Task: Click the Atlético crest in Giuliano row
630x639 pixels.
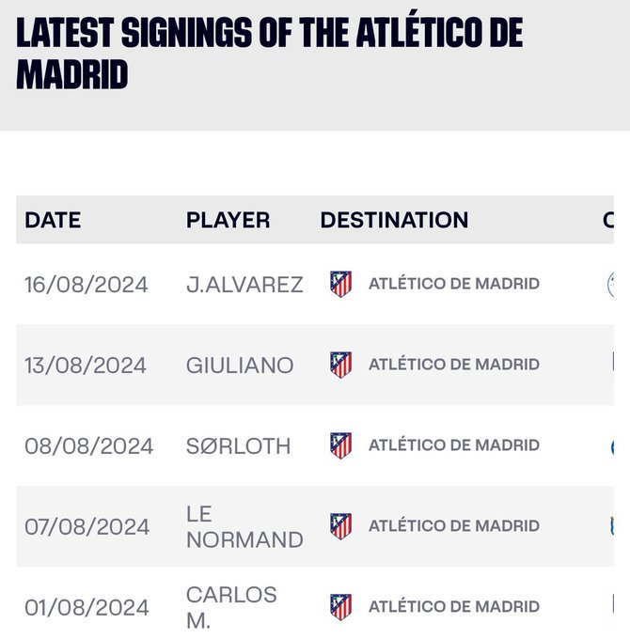Action: click(340, 365)
